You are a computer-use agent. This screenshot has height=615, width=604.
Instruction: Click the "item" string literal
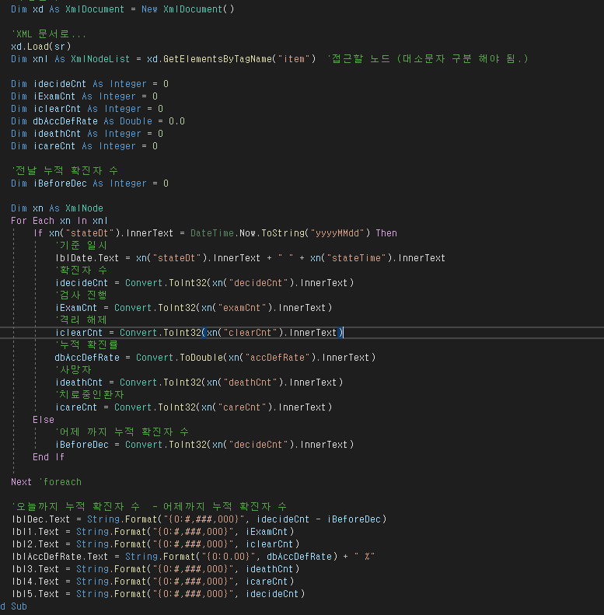pyautogui.click(x=294, y=59)
